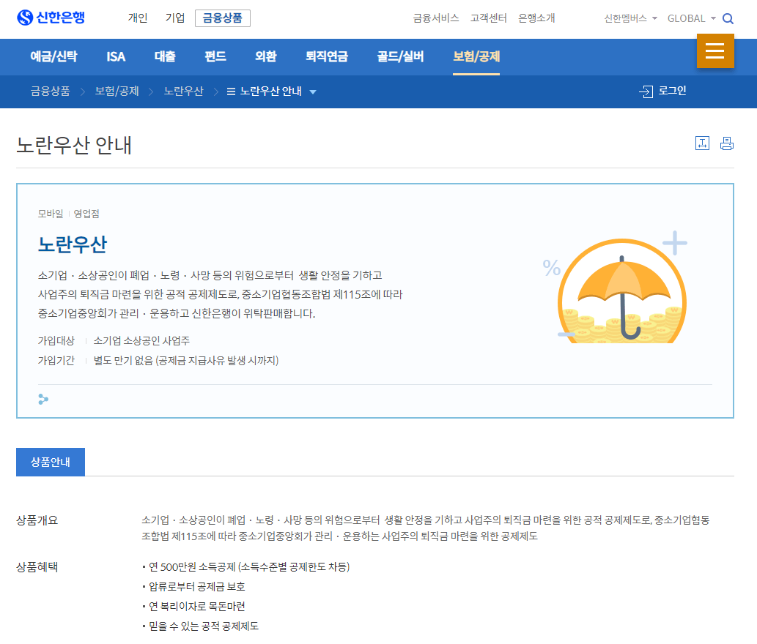
Task: Open the print dialog via printer icon
Action: 726,144
